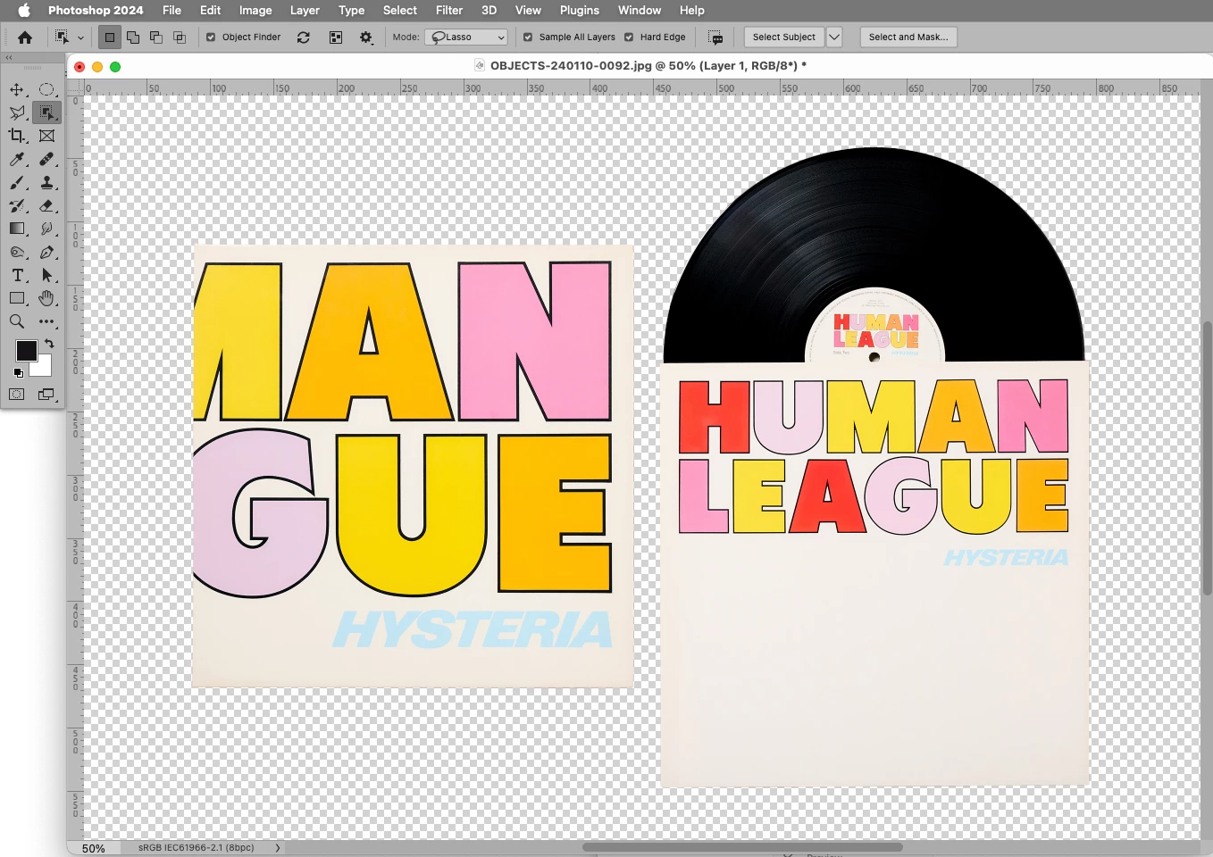Open the File menu
The height and width of the screenshot is (857, 1213).
tap(171, 10)
